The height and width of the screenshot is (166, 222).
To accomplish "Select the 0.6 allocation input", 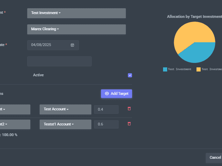I will tap(106, 124).
